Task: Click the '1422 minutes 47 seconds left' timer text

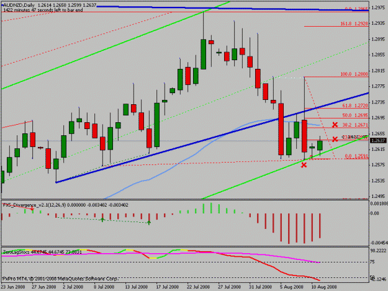Action: (43, 10)
